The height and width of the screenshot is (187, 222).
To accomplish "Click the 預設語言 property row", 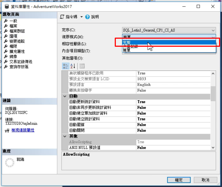I will point(139,85).
